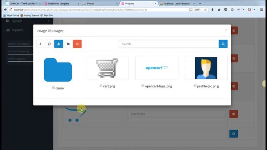Select the opencart logo thumbnail
This screenshot has width=267, height=150.
(x=157, y=68)
